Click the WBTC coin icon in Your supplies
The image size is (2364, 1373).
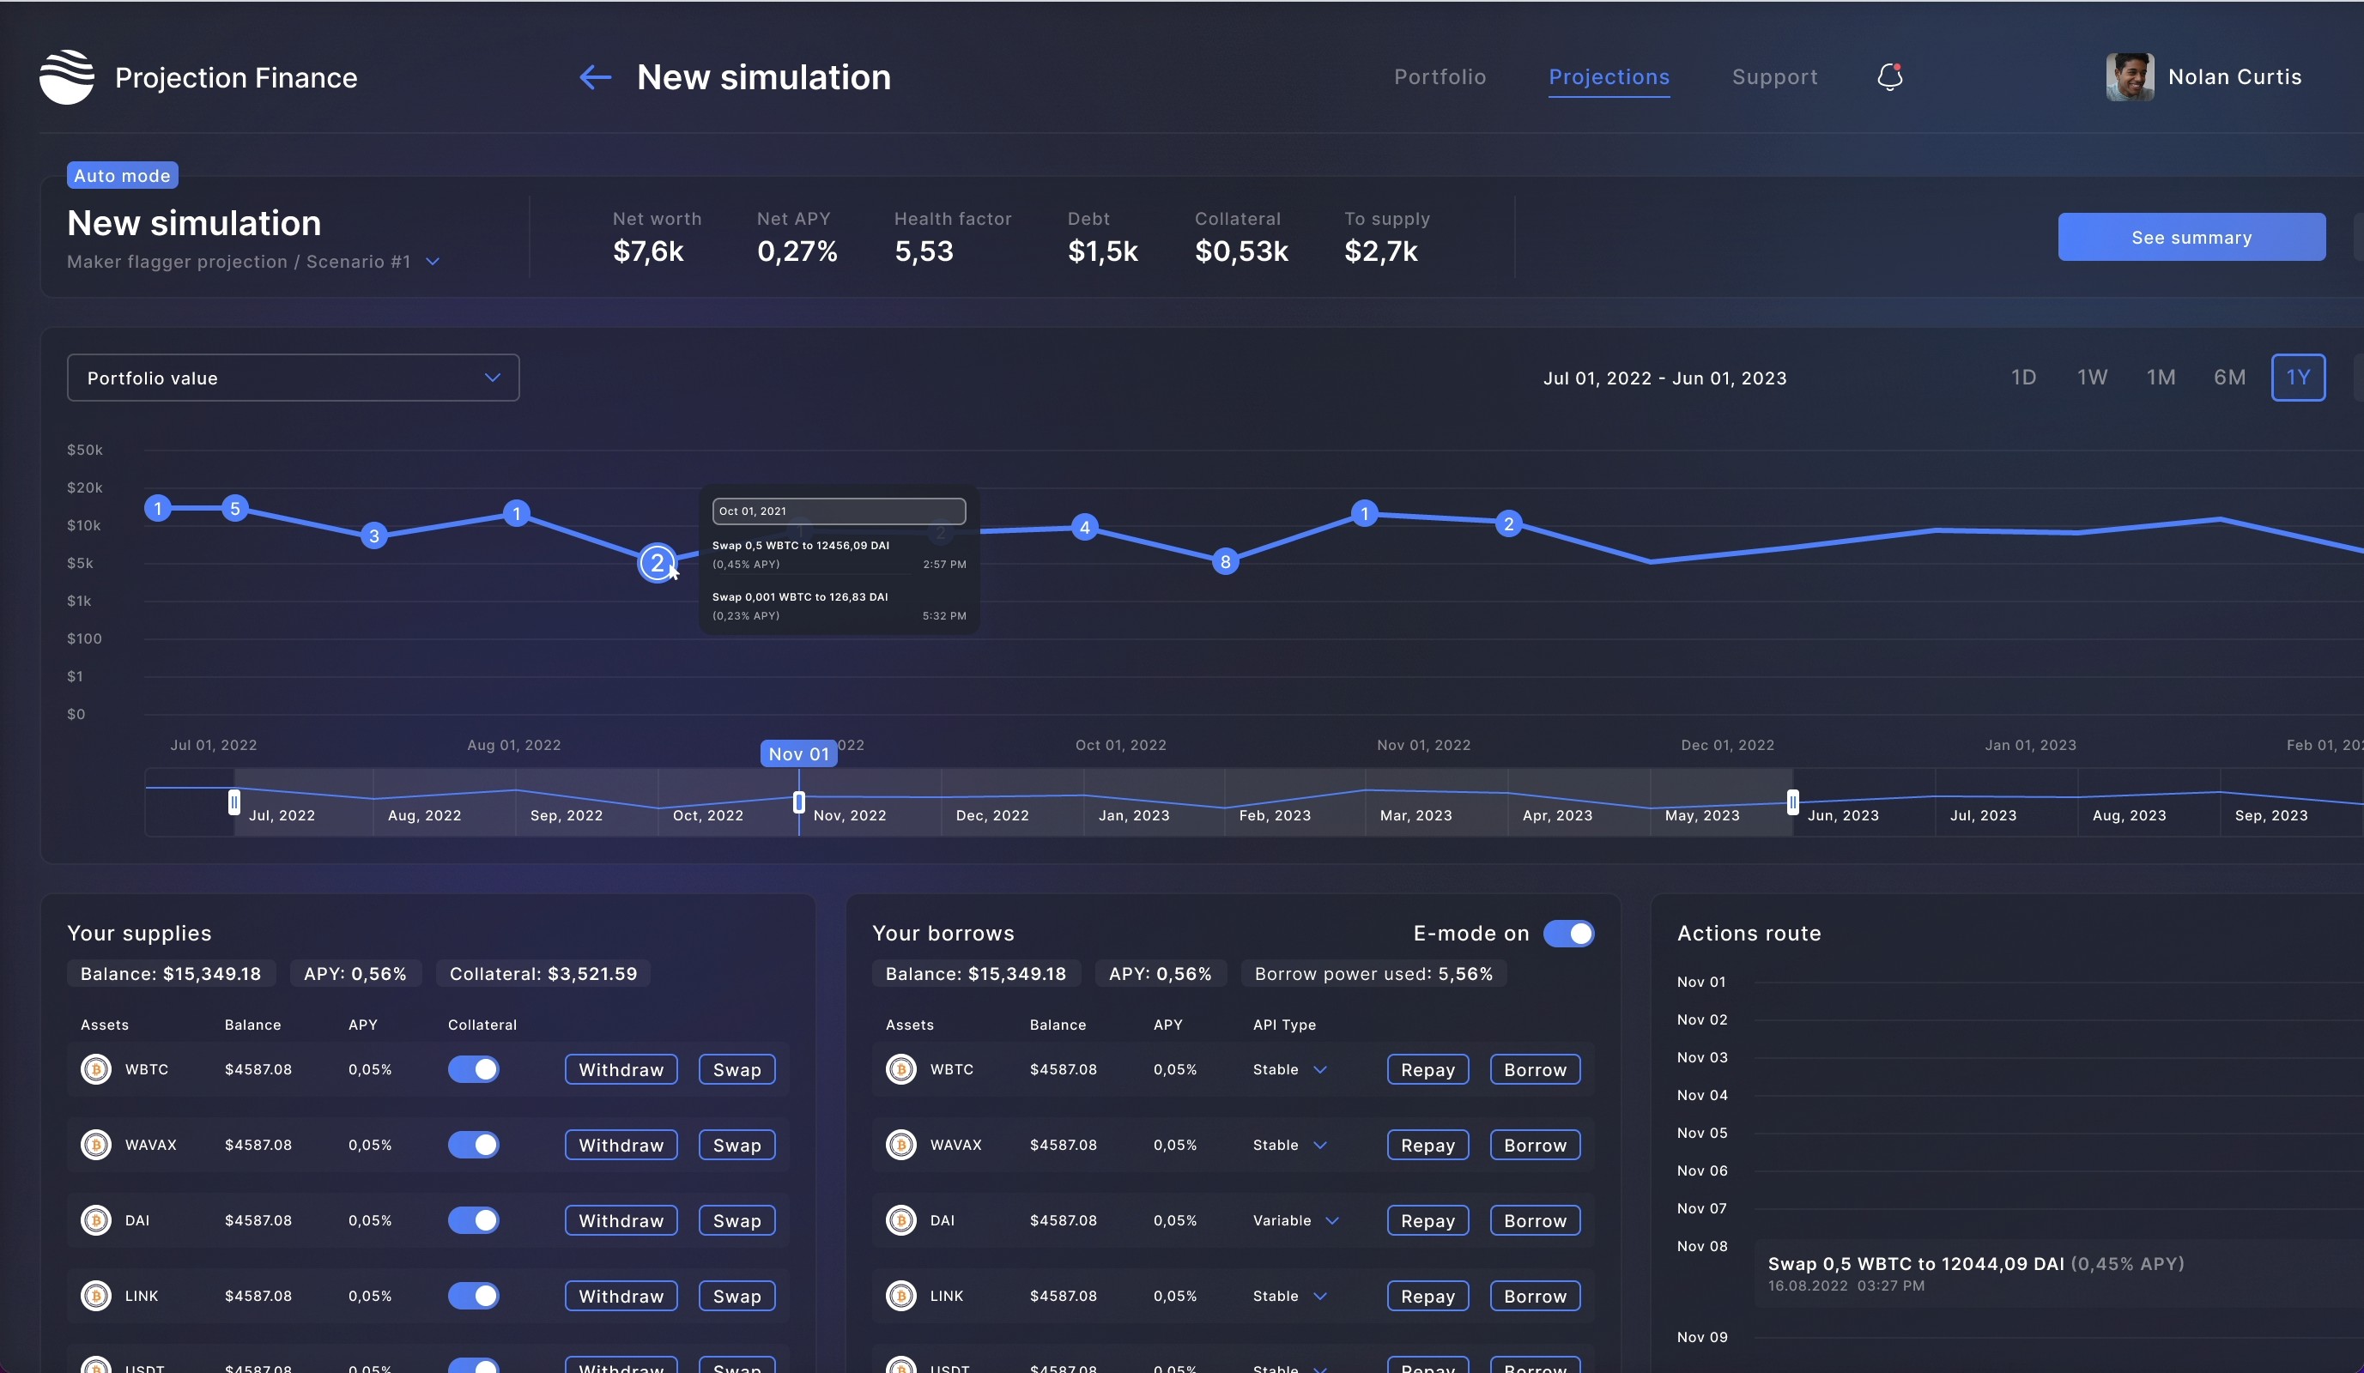95,1069
